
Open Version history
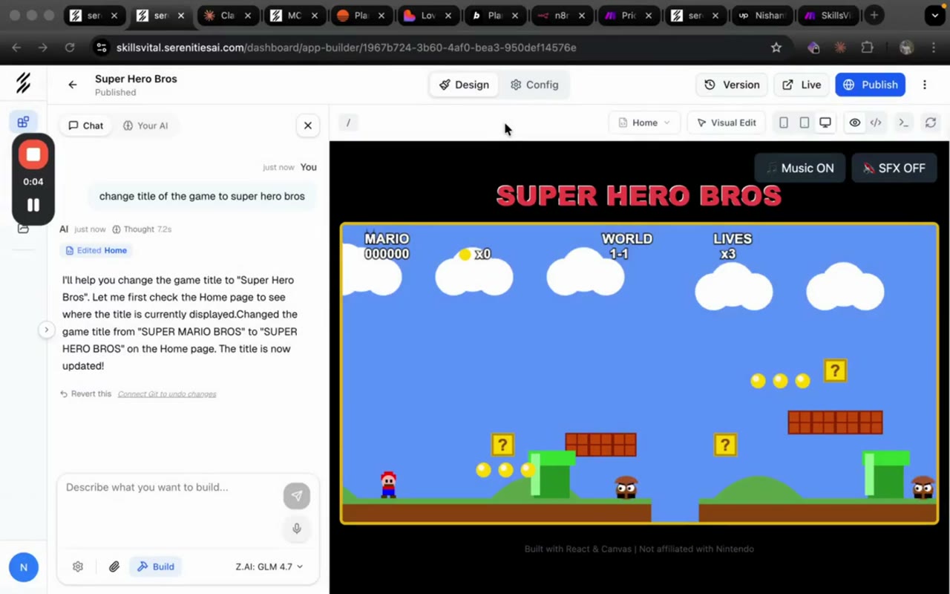[x=732, y=85]
